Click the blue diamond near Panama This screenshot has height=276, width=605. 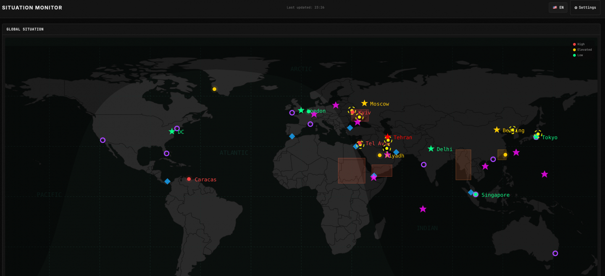pos(167,181)
